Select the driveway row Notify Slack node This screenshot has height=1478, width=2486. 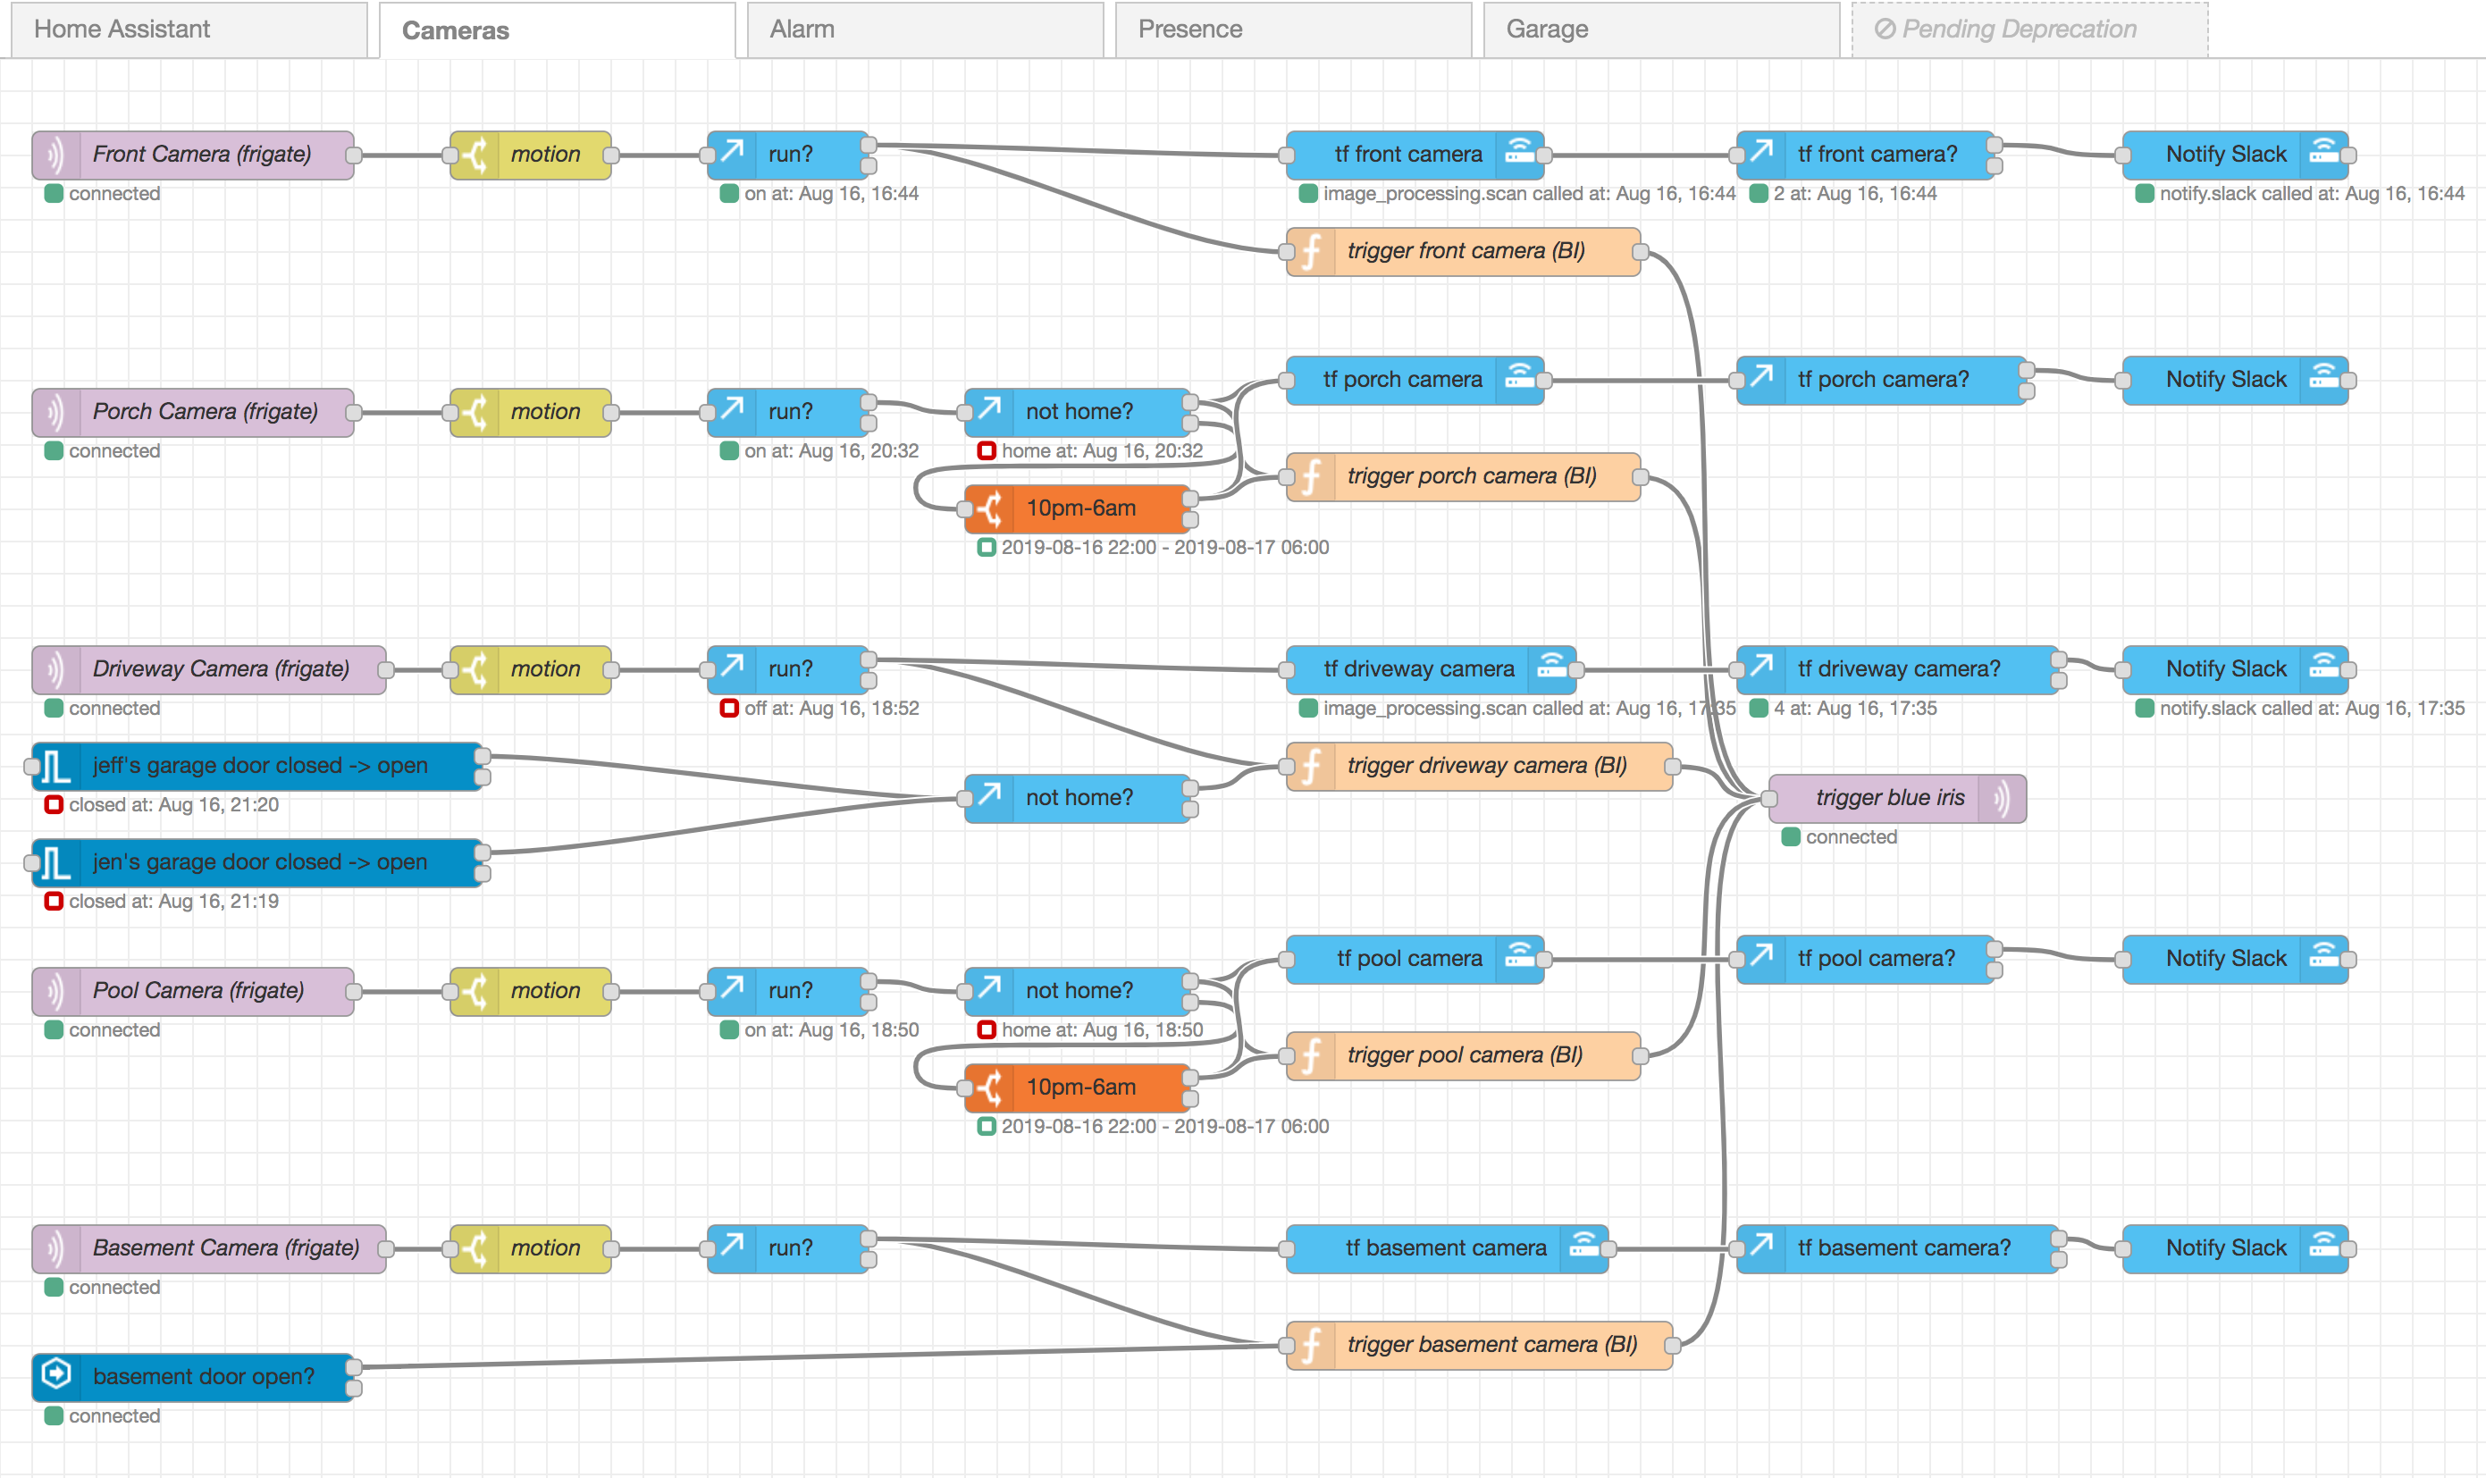click(x=2235, y=669)
